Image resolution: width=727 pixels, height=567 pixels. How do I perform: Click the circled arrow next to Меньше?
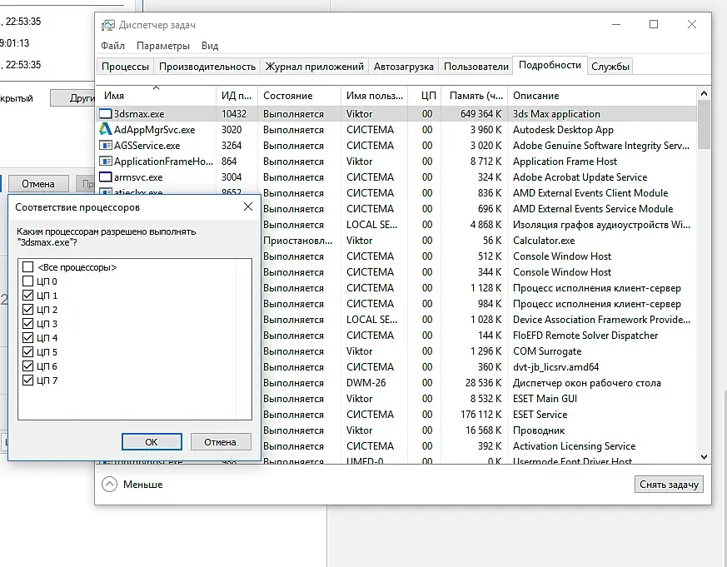pyautogui.click(x=109, y=484)
